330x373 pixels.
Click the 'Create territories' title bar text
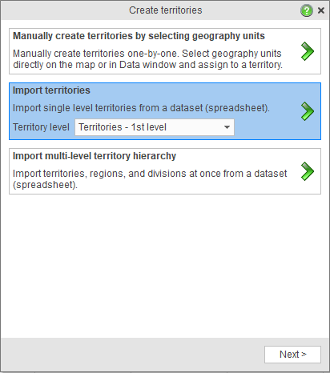click(x=166, y=10)
